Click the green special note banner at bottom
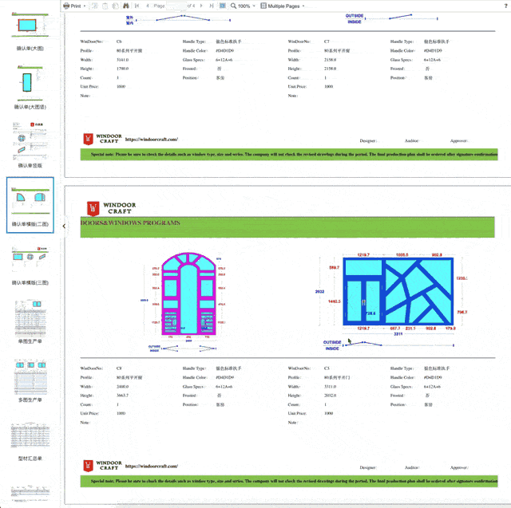The image size is (511, 508). pos(289,481)
